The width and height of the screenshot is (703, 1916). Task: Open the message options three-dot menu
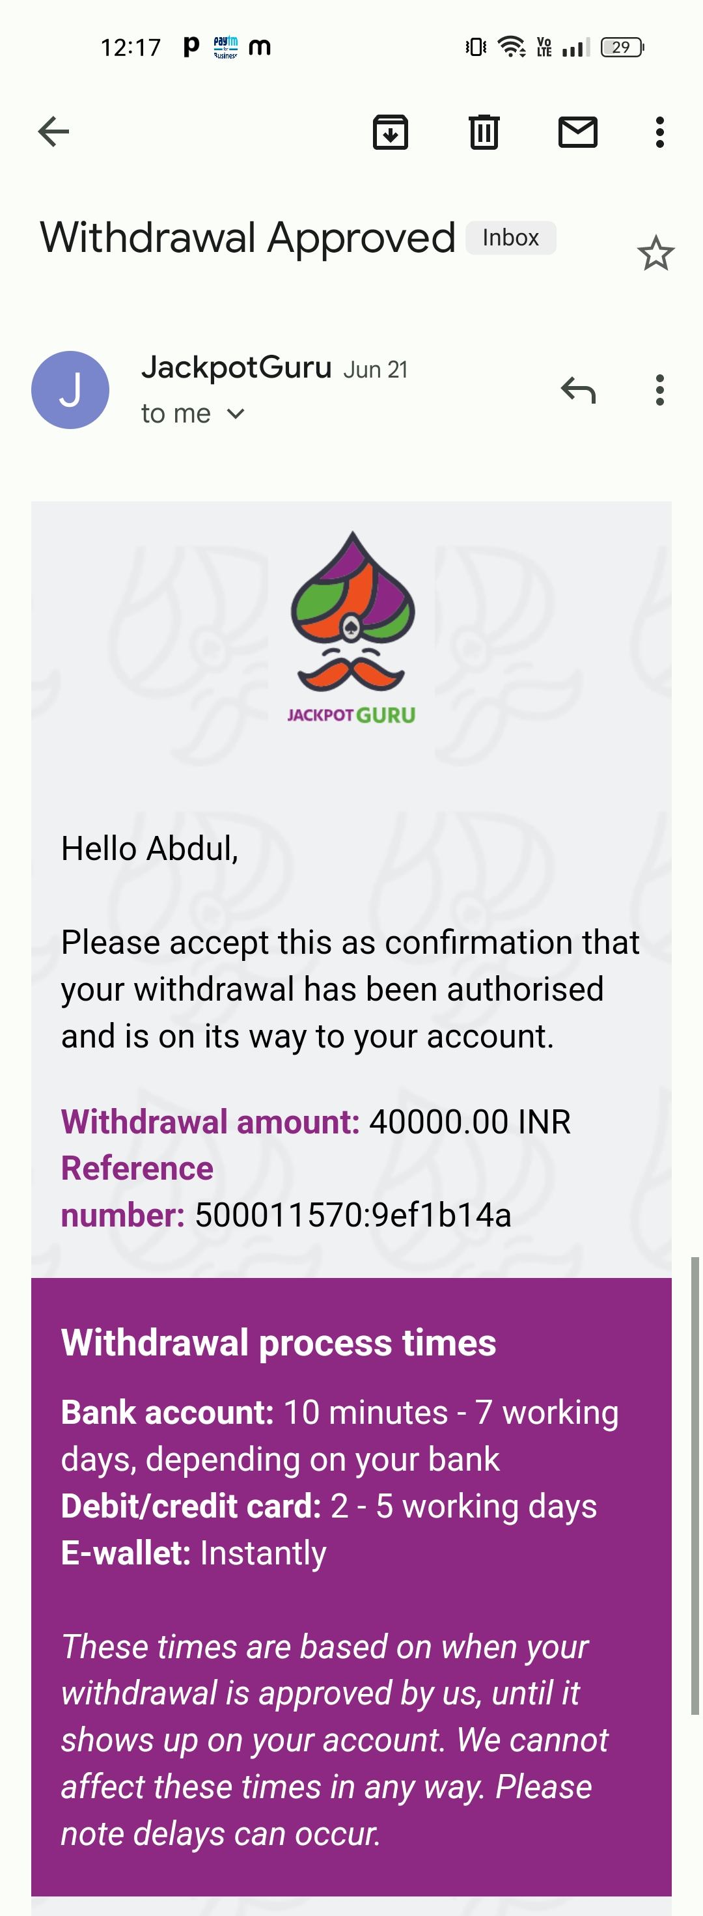pyautogui.click(x=659, y=390)
